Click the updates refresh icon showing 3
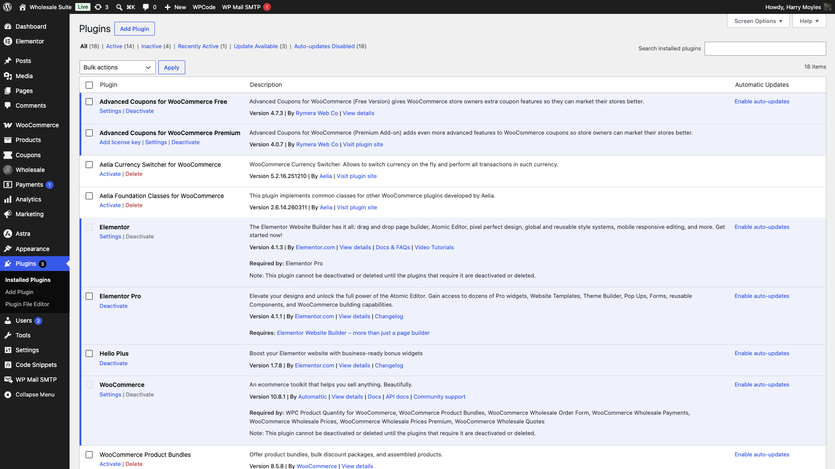Image resolution: width=835 pixels, height=469 pixels. pos(98,7)
